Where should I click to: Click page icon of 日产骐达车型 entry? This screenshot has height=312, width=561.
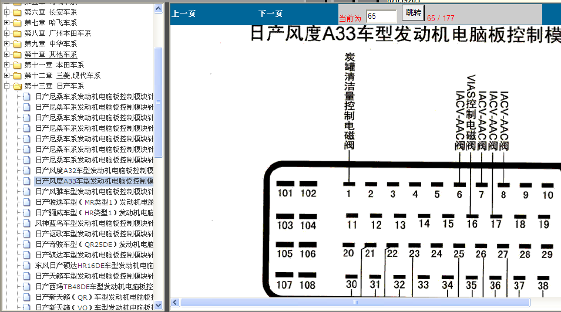click(27, 255)
